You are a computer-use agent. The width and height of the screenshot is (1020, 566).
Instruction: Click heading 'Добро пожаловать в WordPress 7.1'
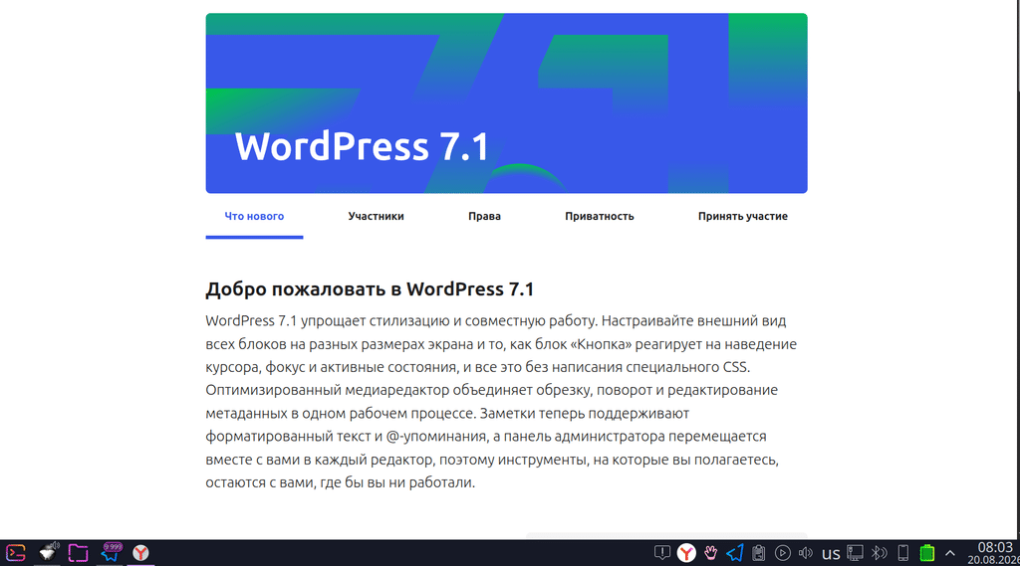click(370, 289)
